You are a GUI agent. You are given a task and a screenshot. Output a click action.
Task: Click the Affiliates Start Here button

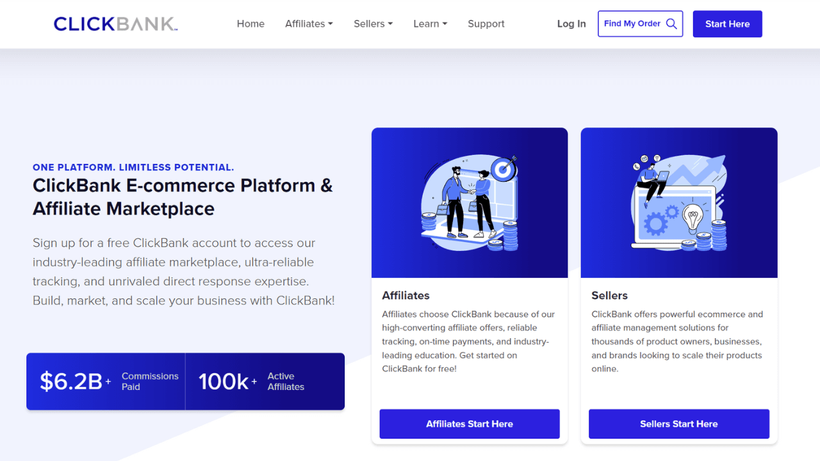point(470,424)
